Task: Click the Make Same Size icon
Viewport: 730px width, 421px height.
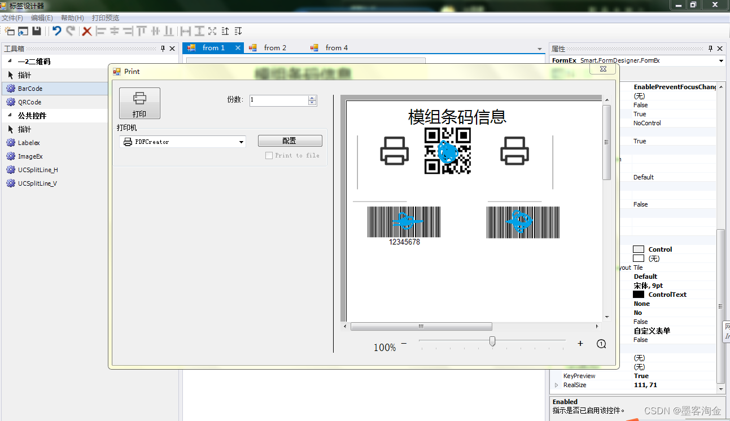Action: (x=212, y=31)
